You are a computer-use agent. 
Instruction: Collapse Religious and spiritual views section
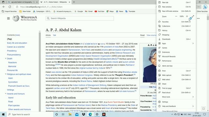pyautogui.click(x=6, y=74)
